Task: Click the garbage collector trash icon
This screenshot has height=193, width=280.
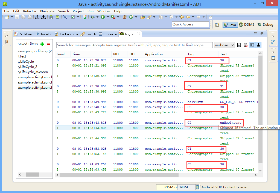Action: [x=197, y=187]
